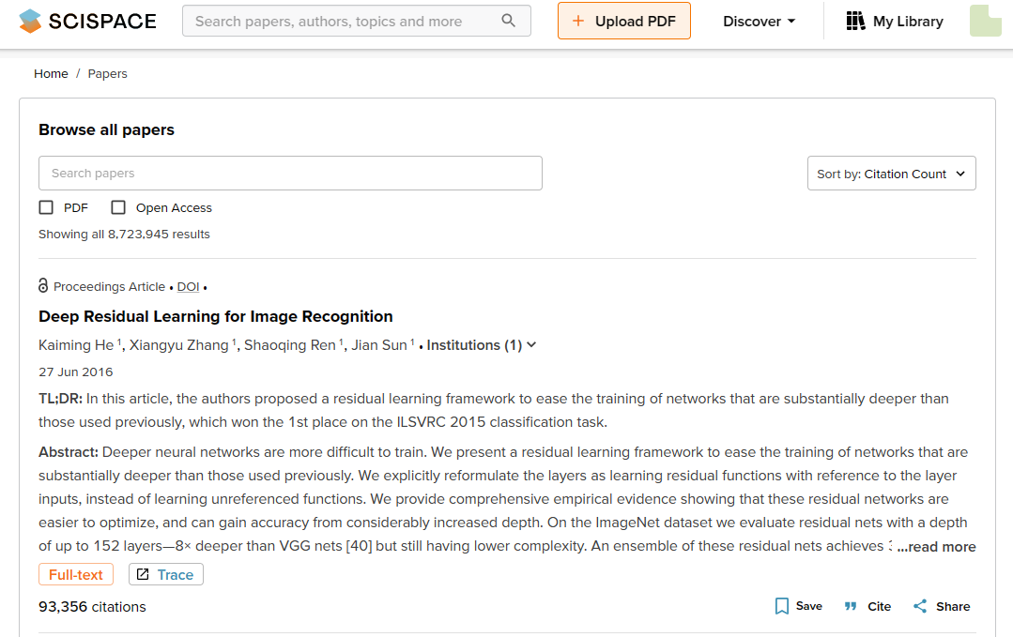Click the SciSpace logo icon
The width and height of the screenshot is (1013, 637).
[30, 21]
